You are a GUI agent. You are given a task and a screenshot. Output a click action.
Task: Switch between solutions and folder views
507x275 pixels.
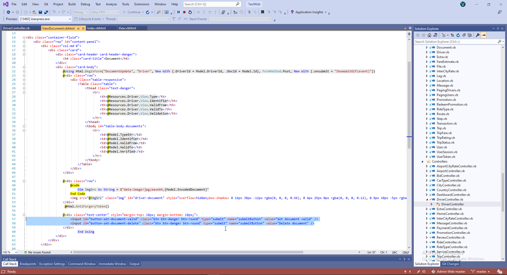[x=435, y=35]
